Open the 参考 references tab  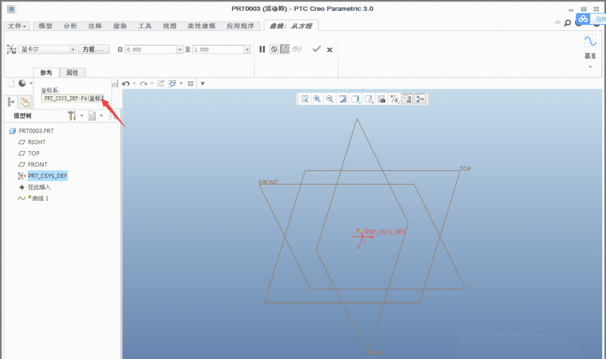tap(46, 73)
